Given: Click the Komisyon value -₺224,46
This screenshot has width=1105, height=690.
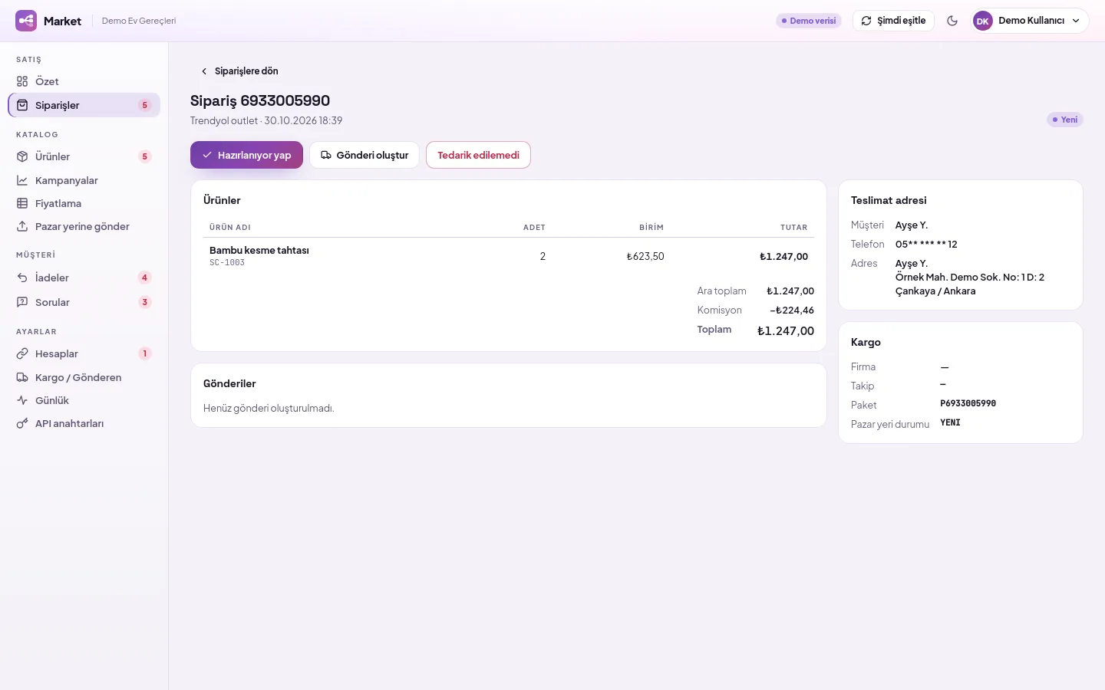Looking at the screenshot, I should 792,310.
